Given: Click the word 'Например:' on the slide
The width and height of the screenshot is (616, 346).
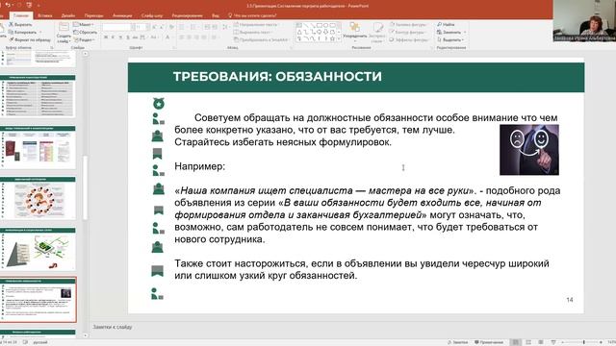Looking at the screenshot, I should [199, 166].
